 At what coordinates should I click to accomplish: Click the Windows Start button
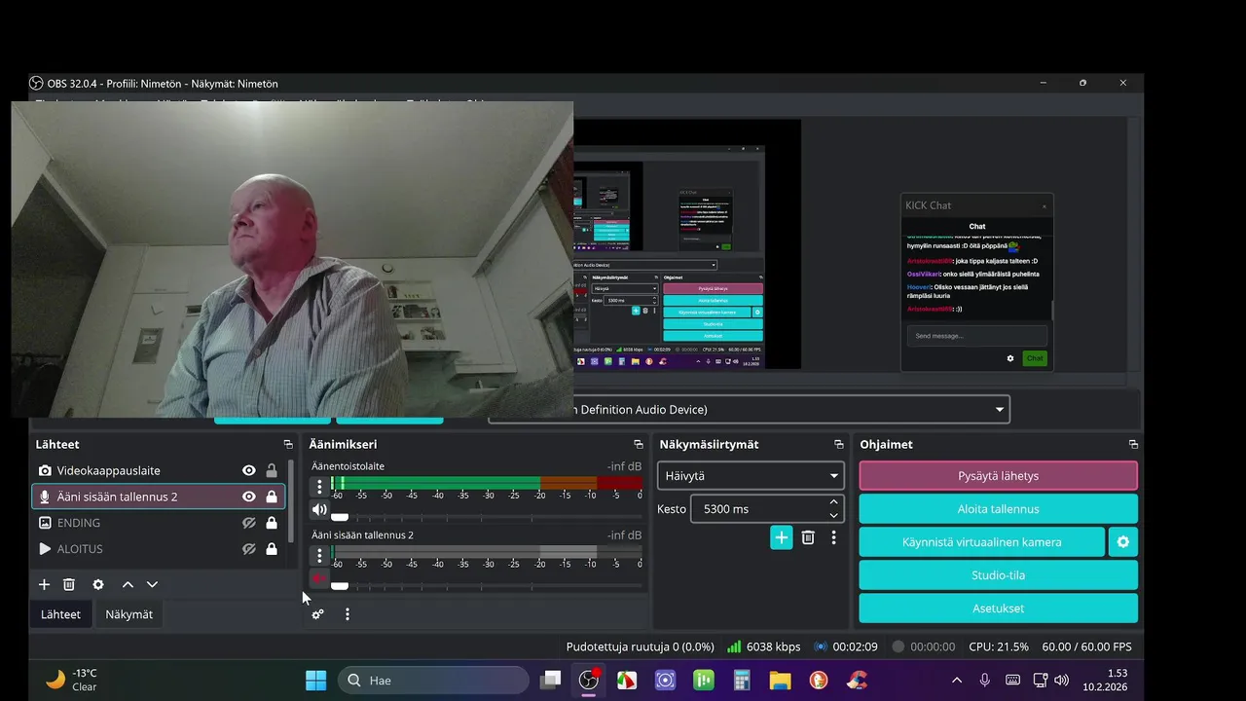coord(316,680)
